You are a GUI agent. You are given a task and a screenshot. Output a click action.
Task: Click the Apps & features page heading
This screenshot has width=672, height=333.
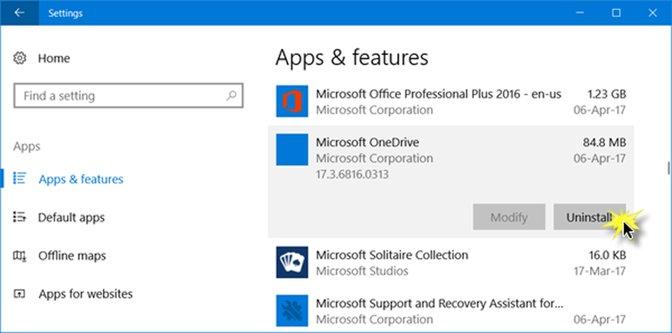point(351,58)
